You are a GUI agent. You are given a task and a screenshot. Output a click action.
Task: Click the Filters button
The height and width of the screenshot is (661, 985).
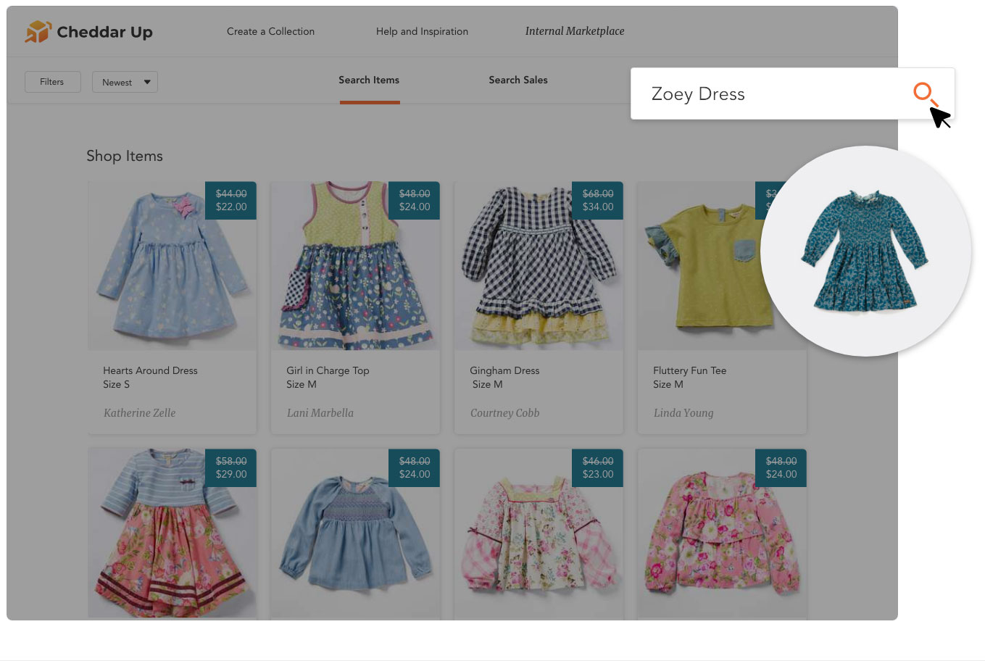coord(52,82)
